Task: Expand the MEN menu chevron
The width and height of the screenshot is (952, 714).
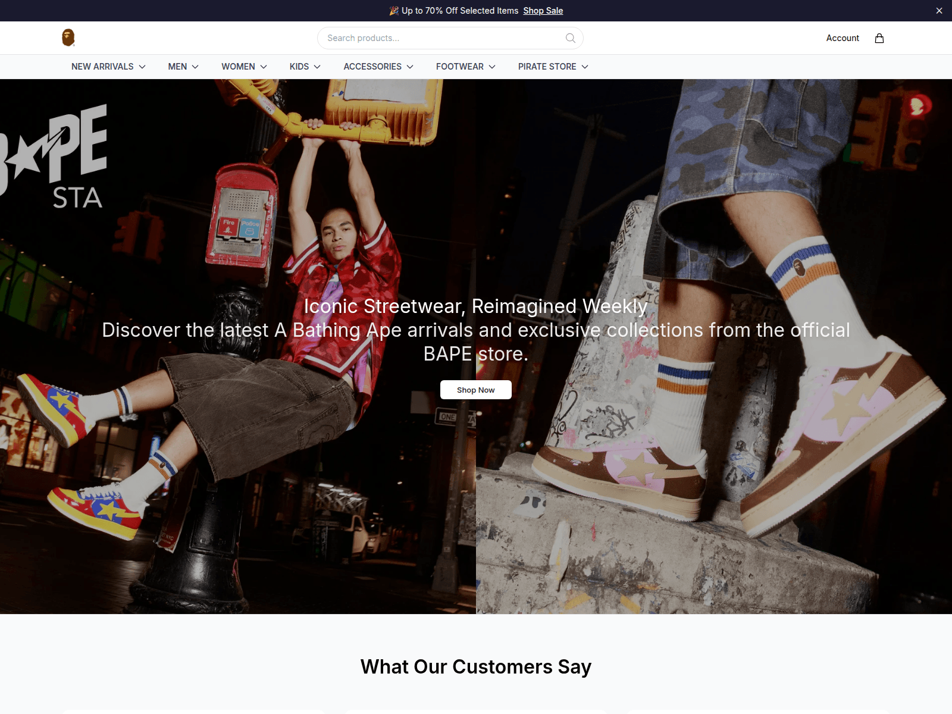Action: (x=195, y=67)
